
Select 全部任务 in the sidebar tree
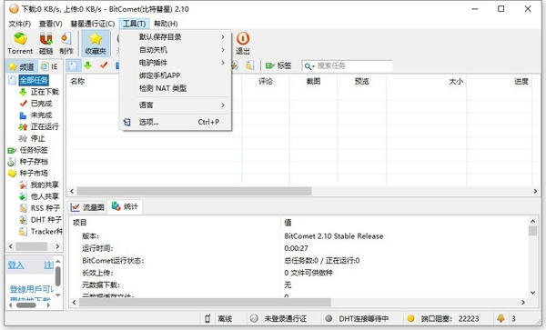click(34, 80)
